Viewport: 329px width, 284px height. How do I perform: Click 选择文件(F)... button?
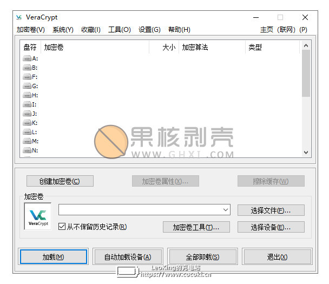coord(271,210)
